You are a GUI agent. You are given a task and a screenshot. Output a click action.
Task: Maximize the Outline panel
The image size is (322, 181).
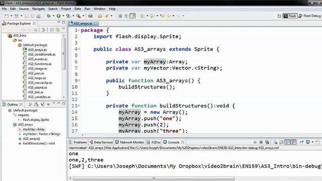pyautogui.click(x=63, y=104)
